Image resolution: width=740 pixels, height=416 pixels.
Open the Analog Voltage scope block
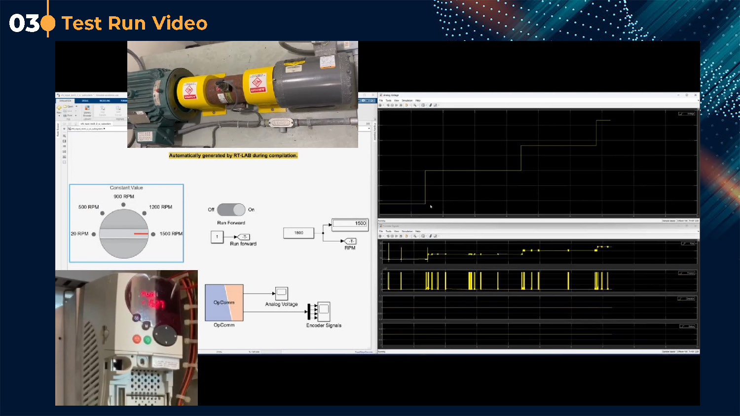click(x=281, y=293)
